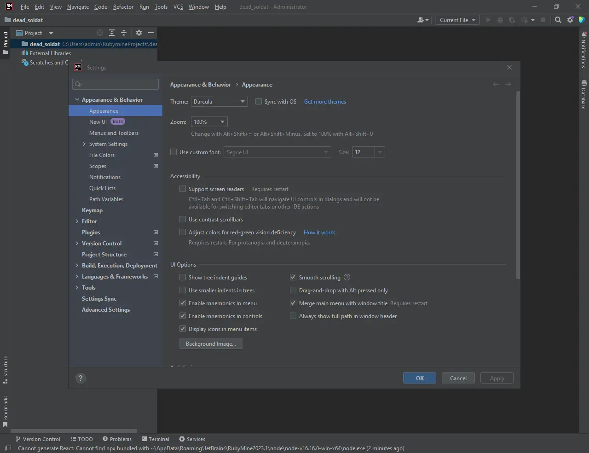Open IDE settings gear in top toolbar
The image size is (589, 453).
[x=570, y=20]
